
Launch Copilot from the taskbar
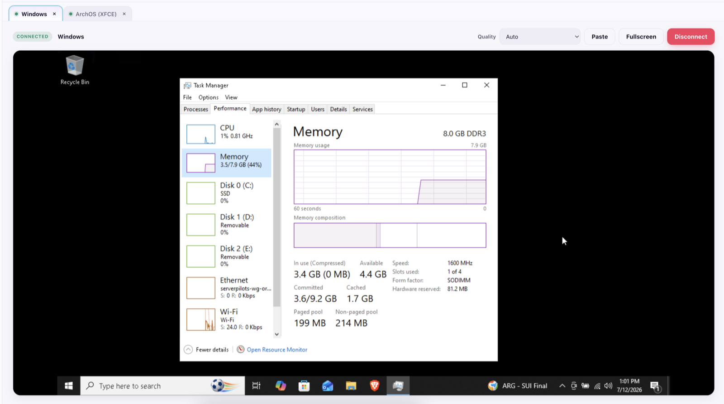[x=281, y=386]
